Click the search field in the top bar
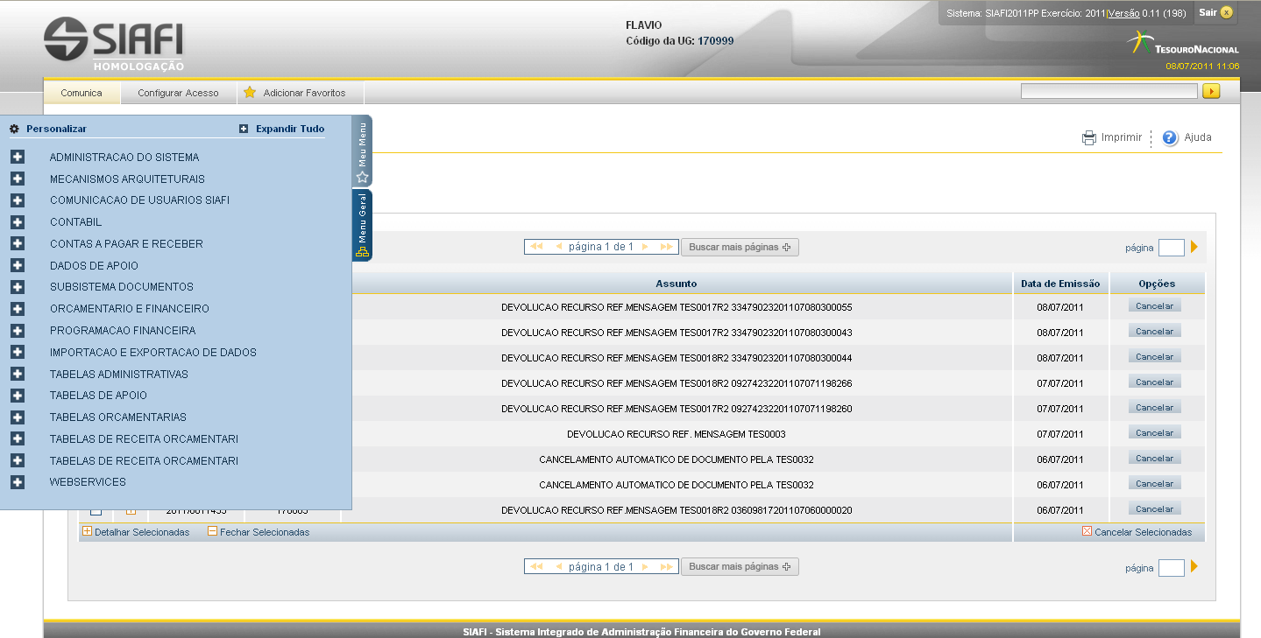The width and height of the screenshot is (1261, 638). (1109, 91)
